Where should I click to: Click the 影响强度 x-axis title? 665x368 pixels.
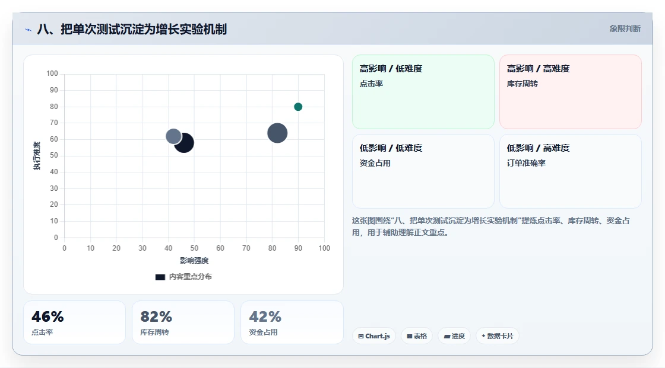(194, 260)
